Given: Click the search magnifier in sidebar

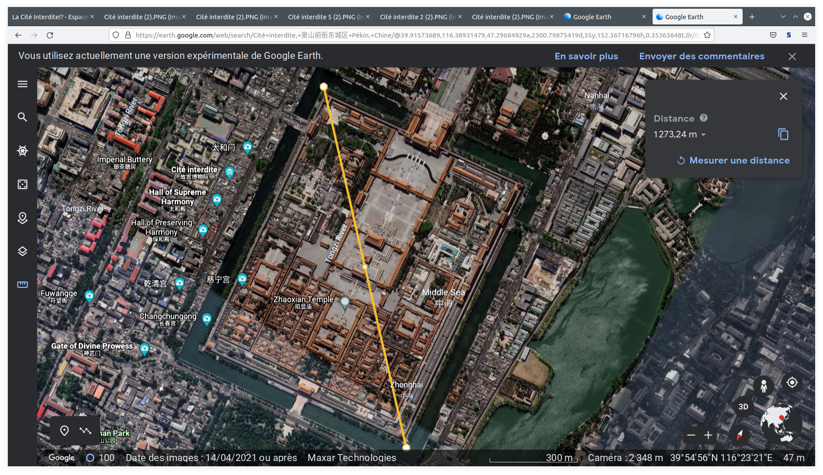Looking at the screenshot, I should coord(22,117).
